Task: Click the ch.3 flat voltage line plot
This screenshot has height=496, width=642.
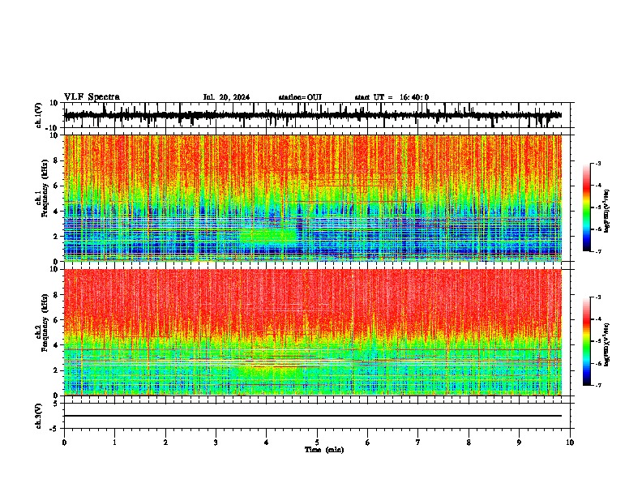Action: coord(313,416)
